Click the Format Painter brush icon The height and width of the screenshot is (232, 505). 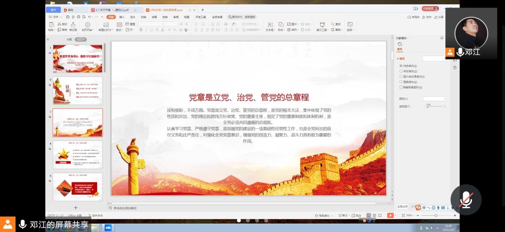72,25
